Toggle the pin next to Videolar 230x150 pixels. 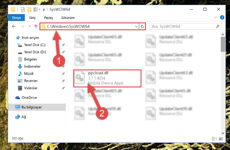(63, 88)
